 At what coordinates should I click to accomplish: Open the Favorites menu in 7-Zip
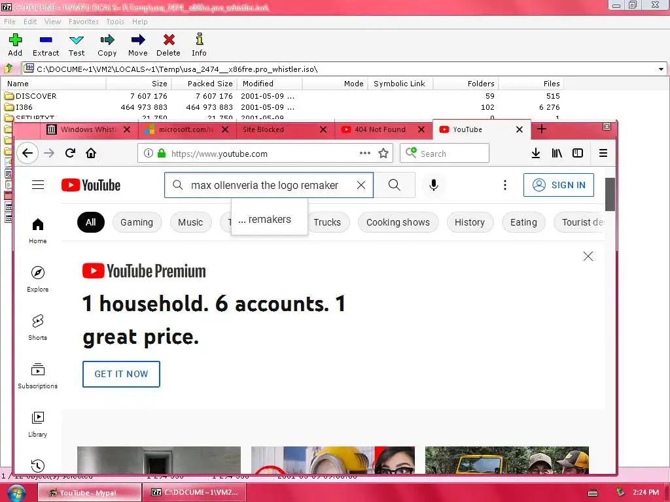click(x=84, y=22)
